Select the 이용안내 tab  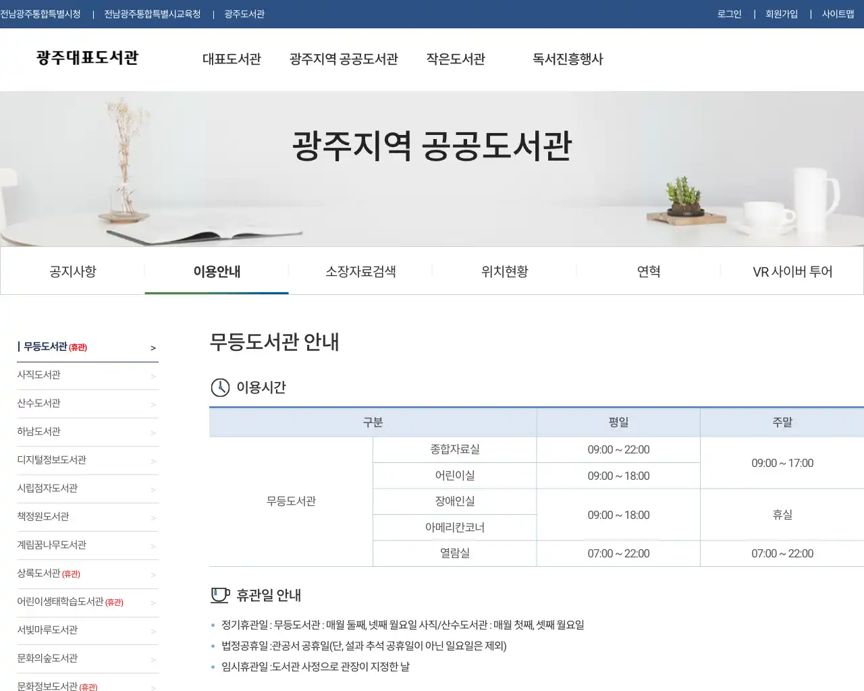(x=217, y=271)
